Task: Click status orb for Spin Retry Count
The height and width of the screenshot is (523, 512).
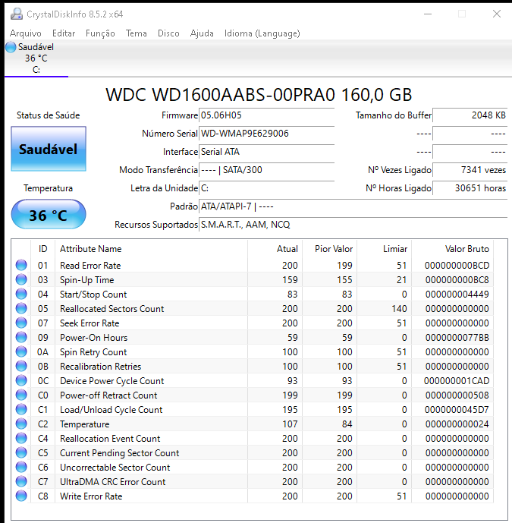Action: (21, 351)
